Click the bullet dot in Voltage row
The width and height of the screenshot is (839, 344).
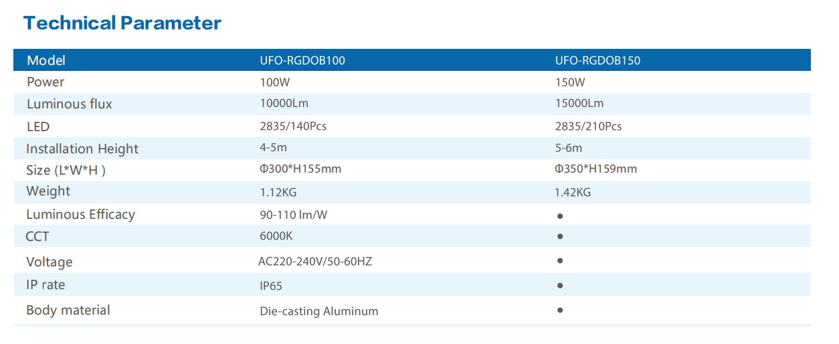[x=560, y=260]
